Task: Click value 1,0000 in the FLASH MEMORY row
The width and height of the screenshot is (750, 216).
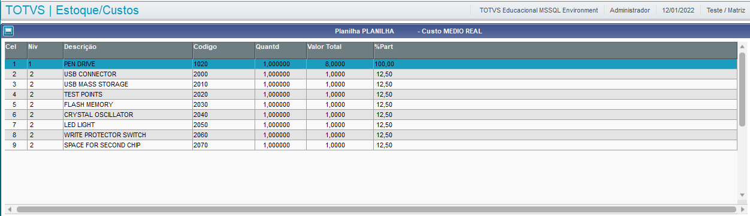Action: [x=340, y=104]
